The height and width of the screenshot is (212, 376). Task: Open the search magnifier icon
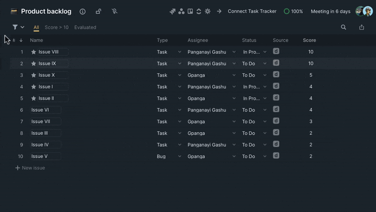pos(343,27)
